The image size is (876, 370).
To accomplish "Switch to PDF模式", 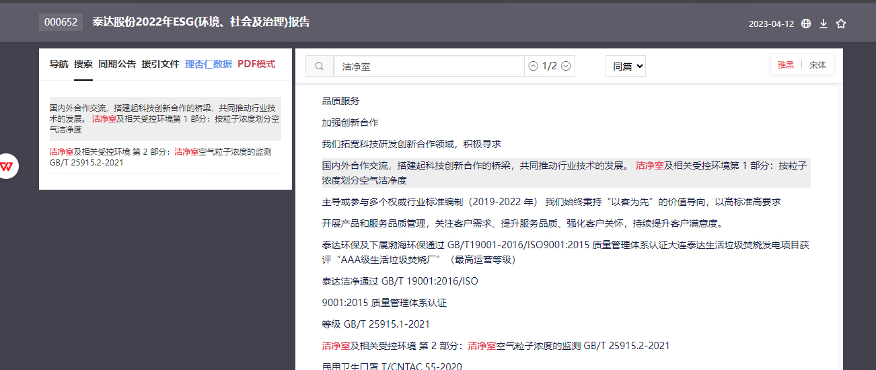I will (x=256, y=64).
